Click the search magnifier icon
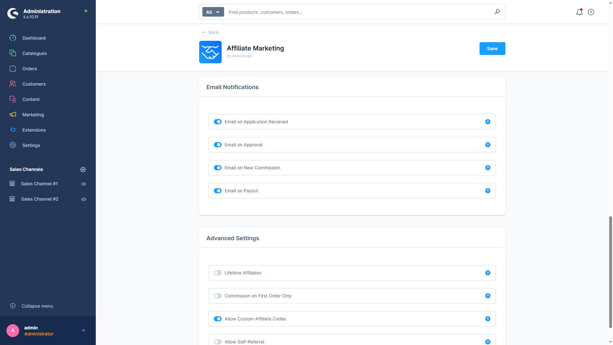Image resolution: width=613 pixels, height=345 pixels. [497, 12]
